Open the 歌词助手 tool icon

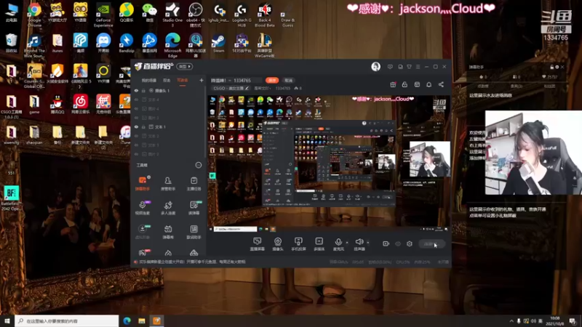194,232
